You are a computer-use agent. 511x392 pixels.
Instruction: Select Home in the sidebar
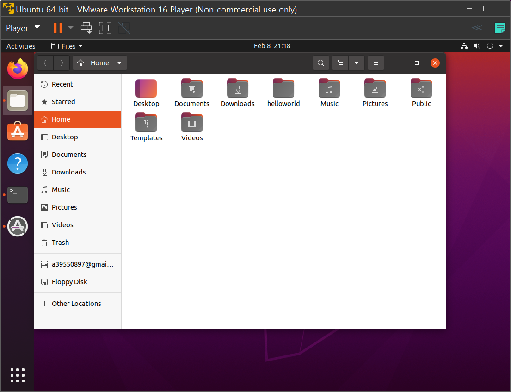coord(78,119)
